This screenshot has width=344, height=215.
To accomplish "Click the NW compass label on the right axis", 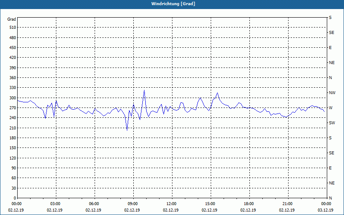I will (332, 93).
